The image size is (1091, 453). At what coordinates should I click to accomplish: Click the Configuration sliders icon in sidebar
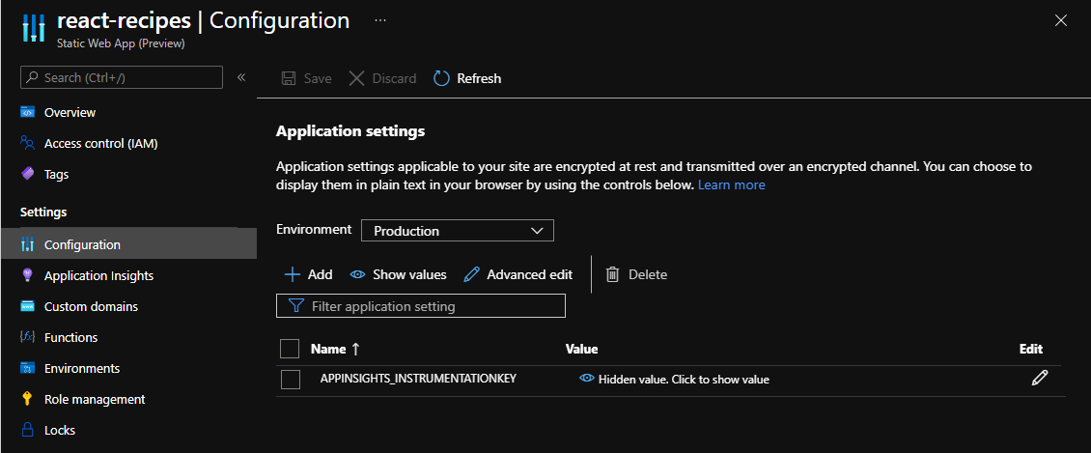(x=27, y=245)
